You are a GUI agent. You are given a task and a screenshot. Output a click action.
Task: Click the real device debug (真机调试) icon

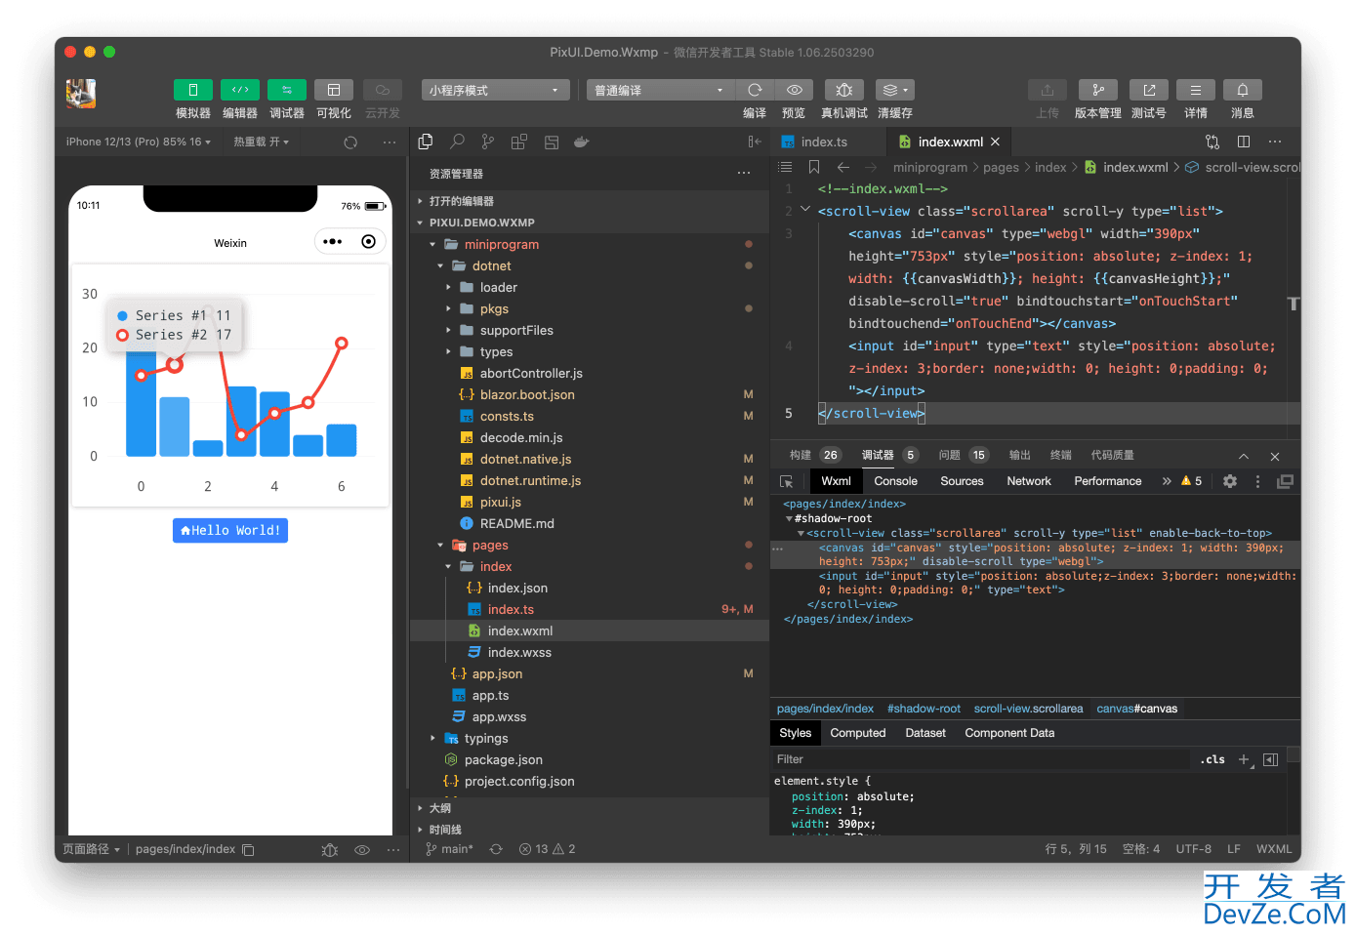tap(844, 90)
